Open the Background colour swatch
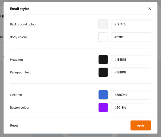 coord(103,24)
